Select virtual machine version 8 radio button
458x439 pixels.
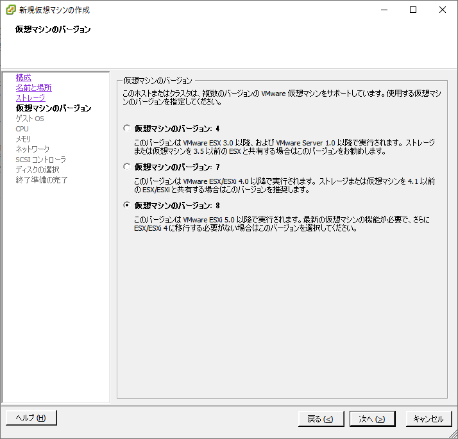click(126, 205)
